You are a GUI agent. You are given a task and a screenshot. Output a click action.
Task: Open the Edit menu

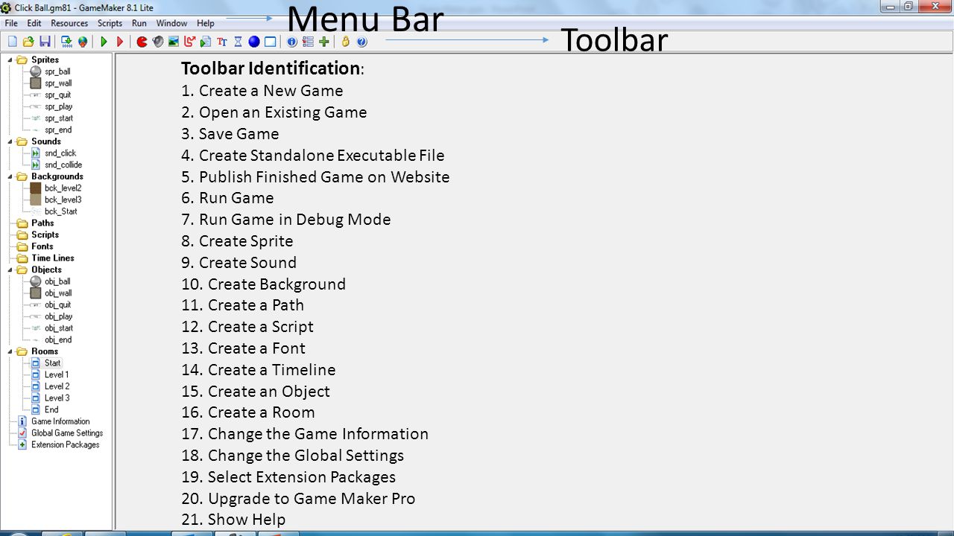34,23
